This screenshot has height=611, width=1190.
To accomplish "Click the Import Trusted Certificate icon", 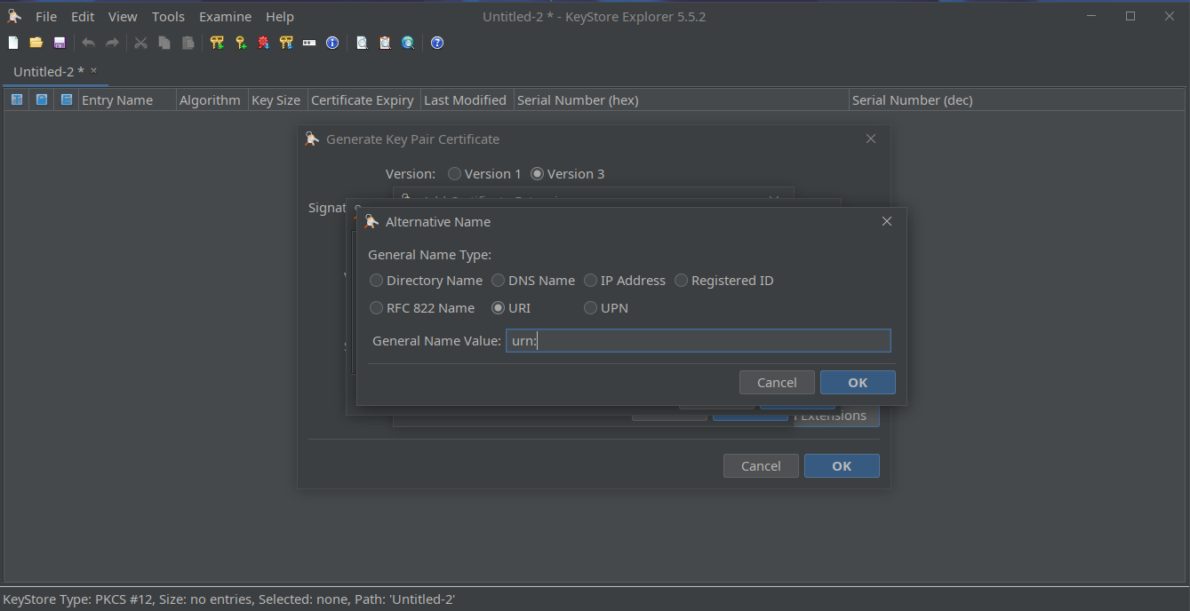I will pyautogui.click(x=263, y=43).
